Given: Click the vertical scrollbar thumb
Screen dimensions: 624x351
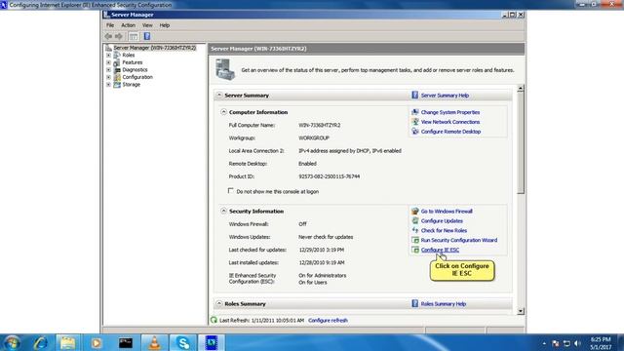Looking at the screenshot, I should tap(521, 143).
